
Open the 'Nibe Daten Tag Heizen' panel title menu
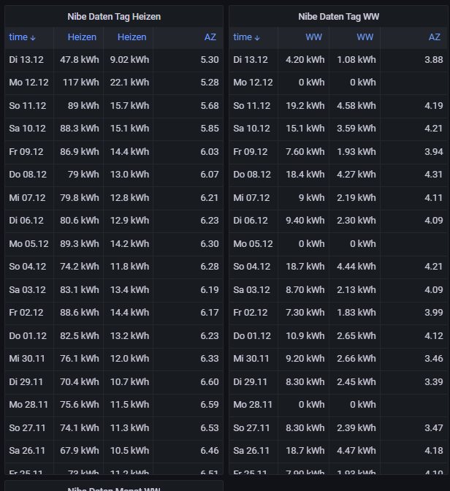(114, 17)
